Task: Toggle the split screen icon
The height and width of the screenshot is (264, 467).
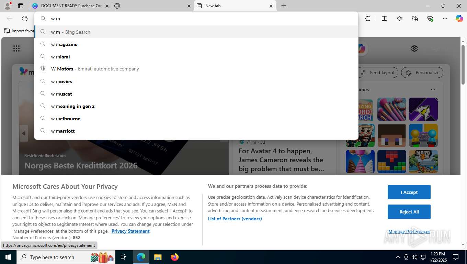Action: [384, 19]
